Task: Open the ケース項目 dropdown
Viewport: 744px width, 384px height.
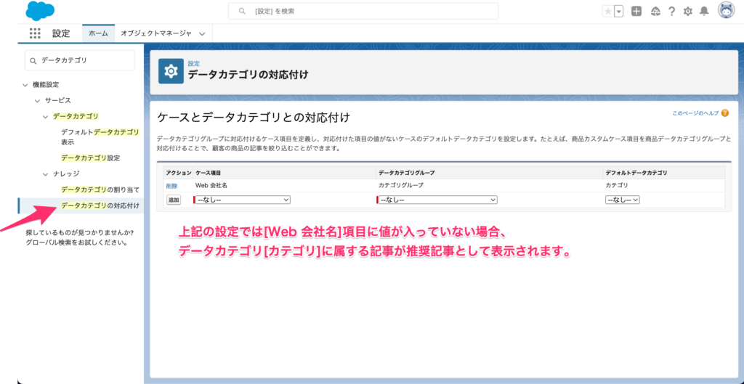Action: coord(243,200)
